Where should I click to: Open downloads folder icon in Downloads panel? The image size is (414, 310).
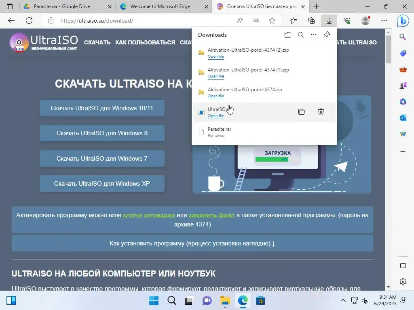coord(288,35)
